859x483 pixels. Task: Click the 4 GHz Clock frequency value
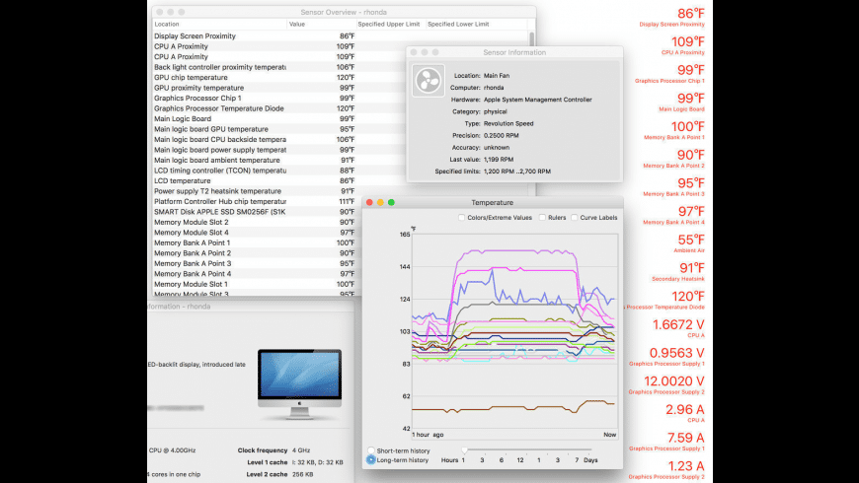301,450
